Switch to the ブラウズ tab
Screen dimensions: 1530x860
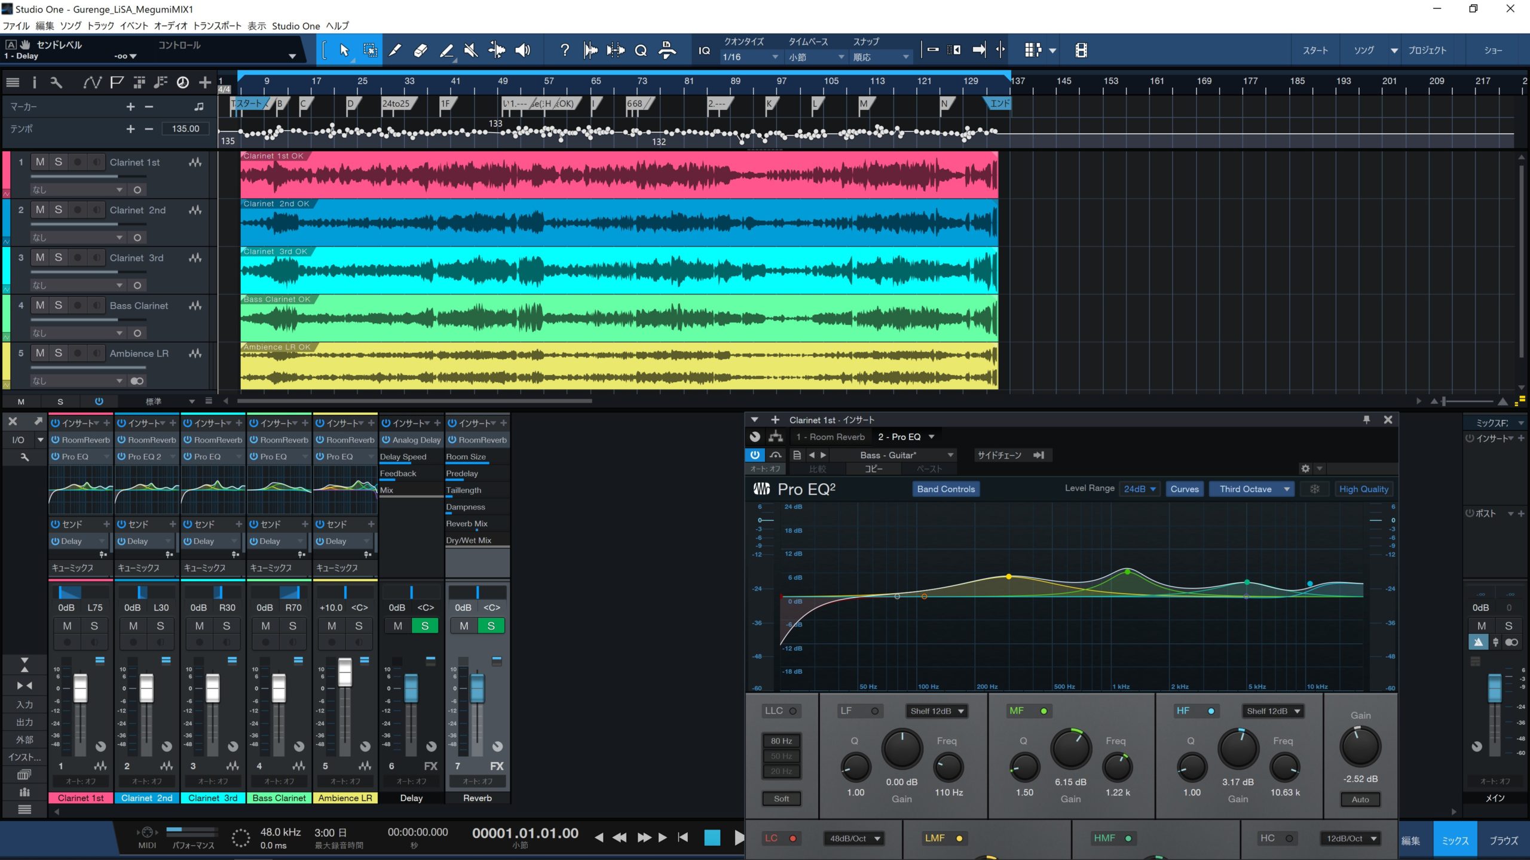coord(1504,840)
